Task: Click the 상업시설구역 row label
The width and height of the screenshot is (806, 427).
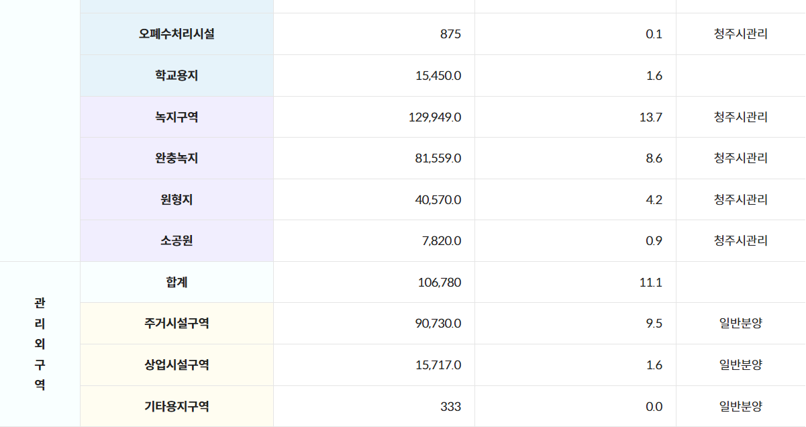Action: click(177, 365)
